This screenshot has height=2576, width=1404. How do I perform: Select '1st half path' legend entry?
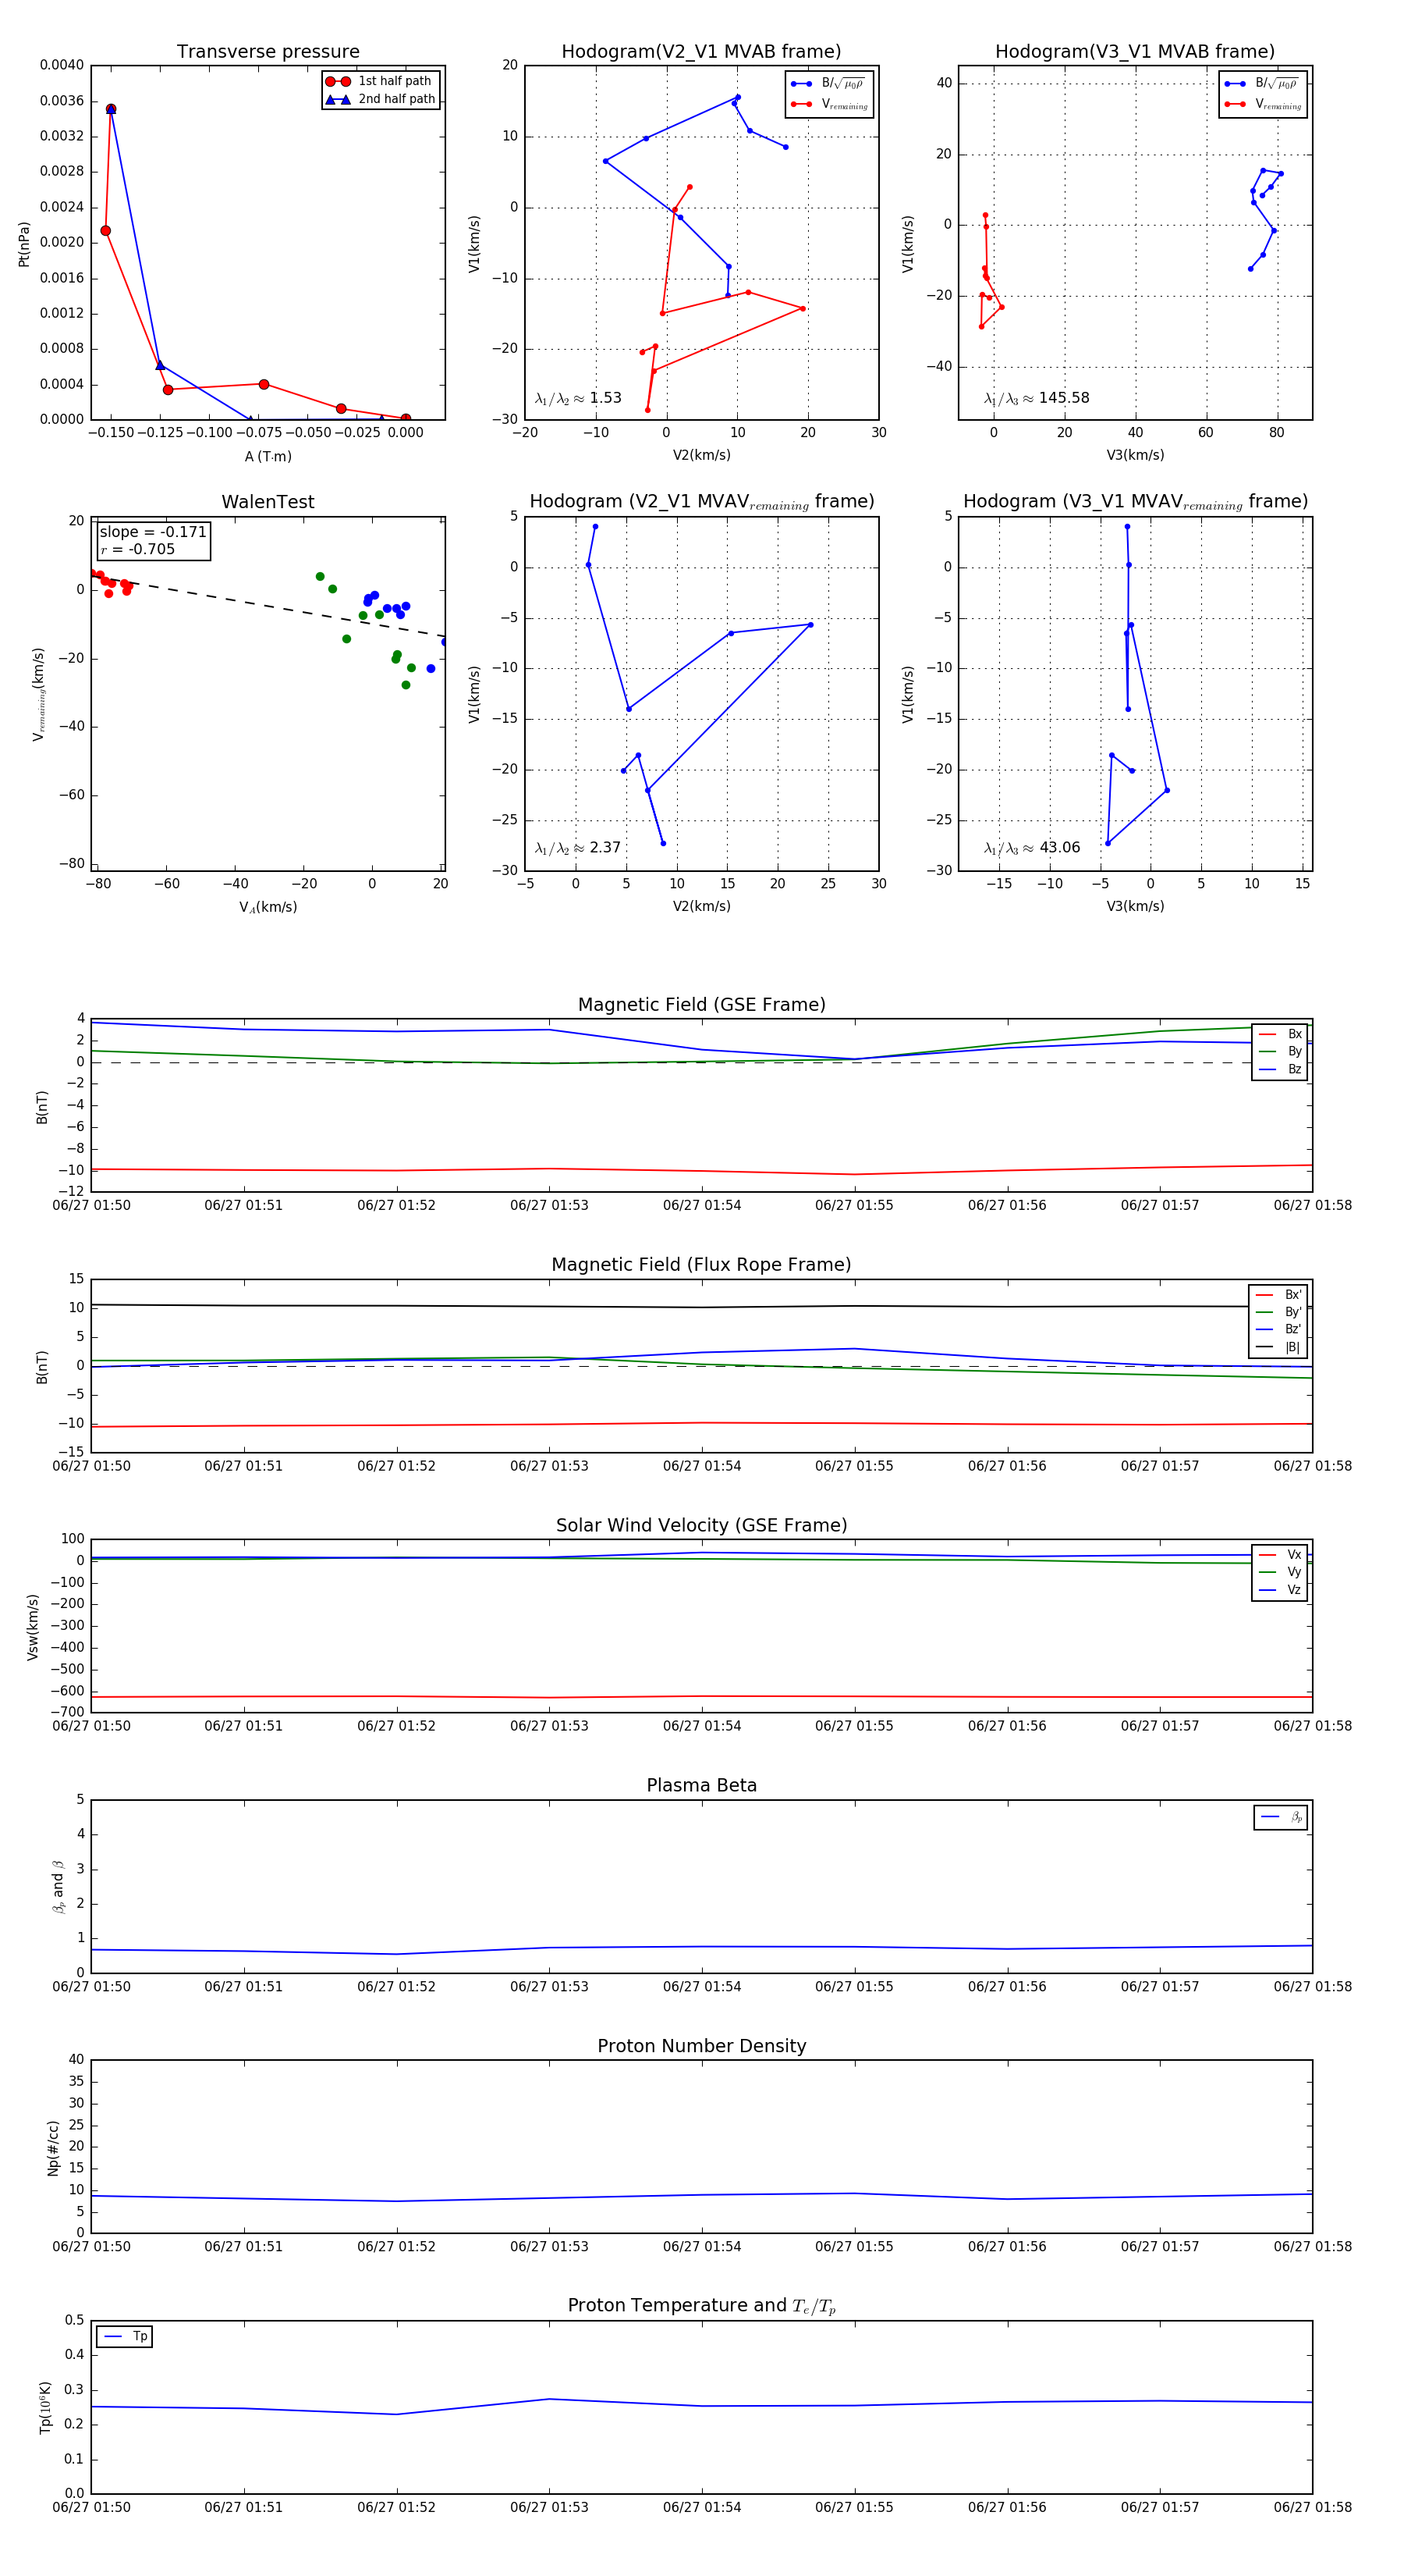380,81
